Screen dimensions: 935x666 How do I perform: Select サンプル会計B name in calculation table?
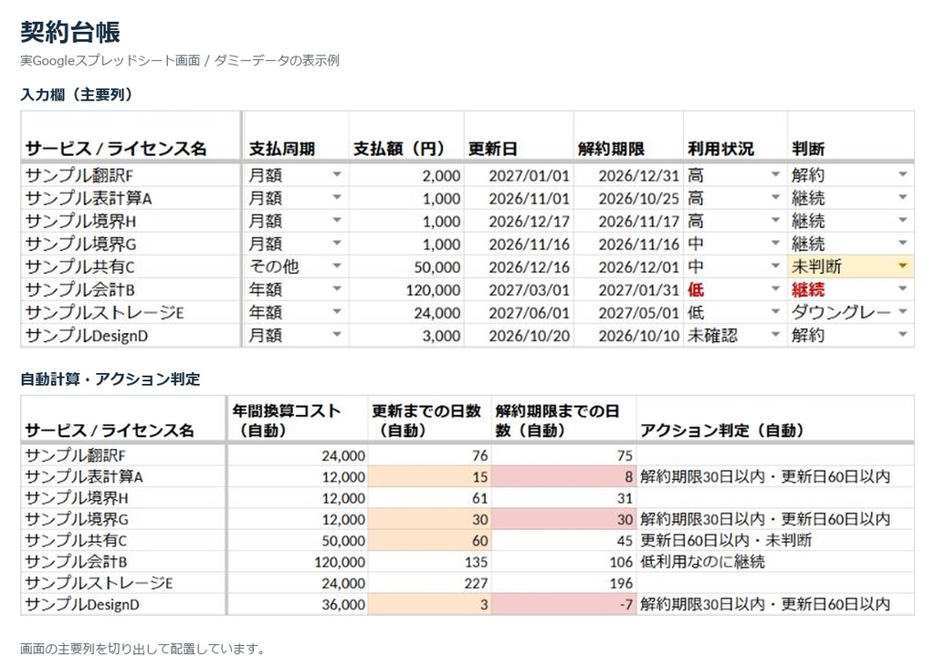[x=123, y=562]
